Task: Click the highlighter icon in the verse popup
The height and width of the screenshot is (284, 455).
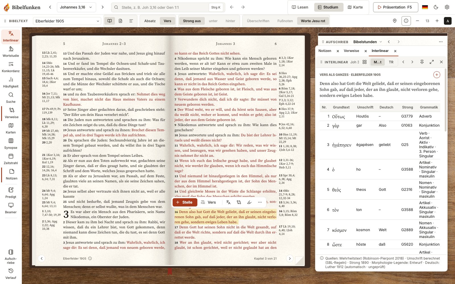Action: click(249, 202)
